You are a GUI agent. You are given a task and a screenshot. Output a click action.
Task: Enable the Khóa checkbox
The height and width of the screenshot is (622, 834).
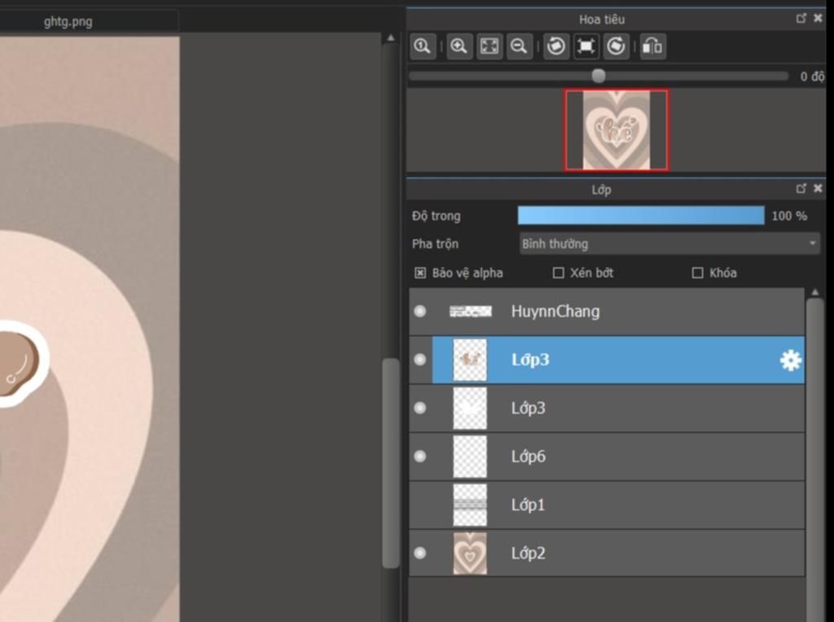pyautogui.click(x=697, y=273)
